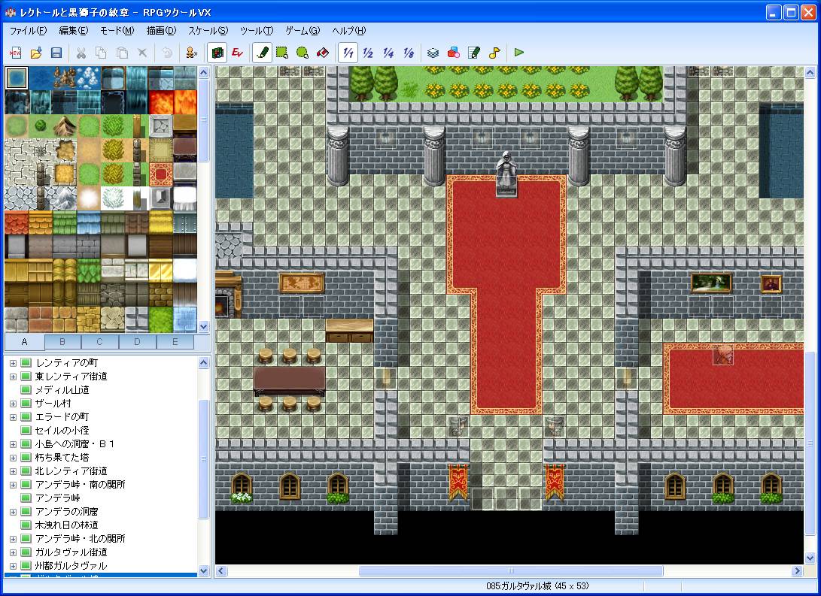Expand the 東レンティア街道 map node

click(x=13, y=377)
